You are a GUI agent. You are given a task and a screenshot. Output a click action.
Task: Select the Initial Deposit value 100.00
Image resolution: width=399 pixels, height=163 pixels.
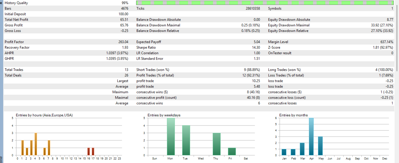[124, 14]
